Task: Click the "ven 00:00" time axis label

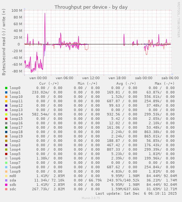Action: [x=38, y=78]
